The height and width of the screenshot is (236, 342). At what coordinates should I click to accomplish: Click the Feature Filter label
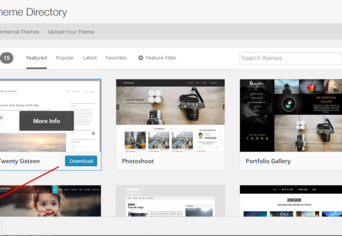click(161, 58)
